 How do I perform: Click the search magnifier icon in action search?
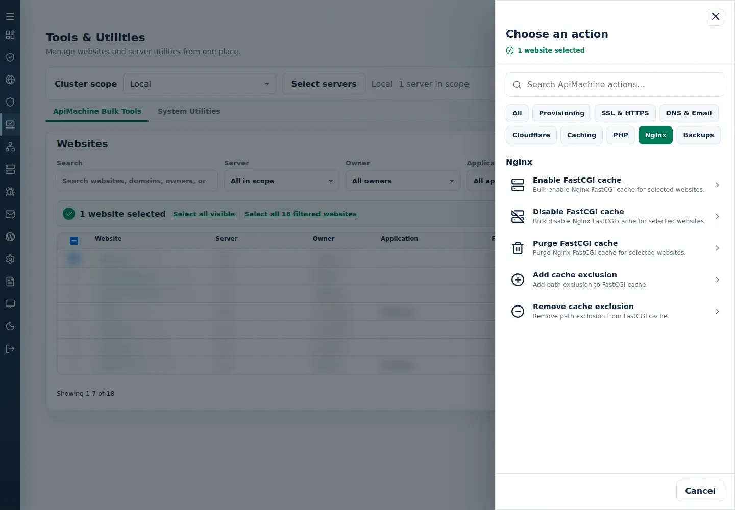[x=517, y=85]
